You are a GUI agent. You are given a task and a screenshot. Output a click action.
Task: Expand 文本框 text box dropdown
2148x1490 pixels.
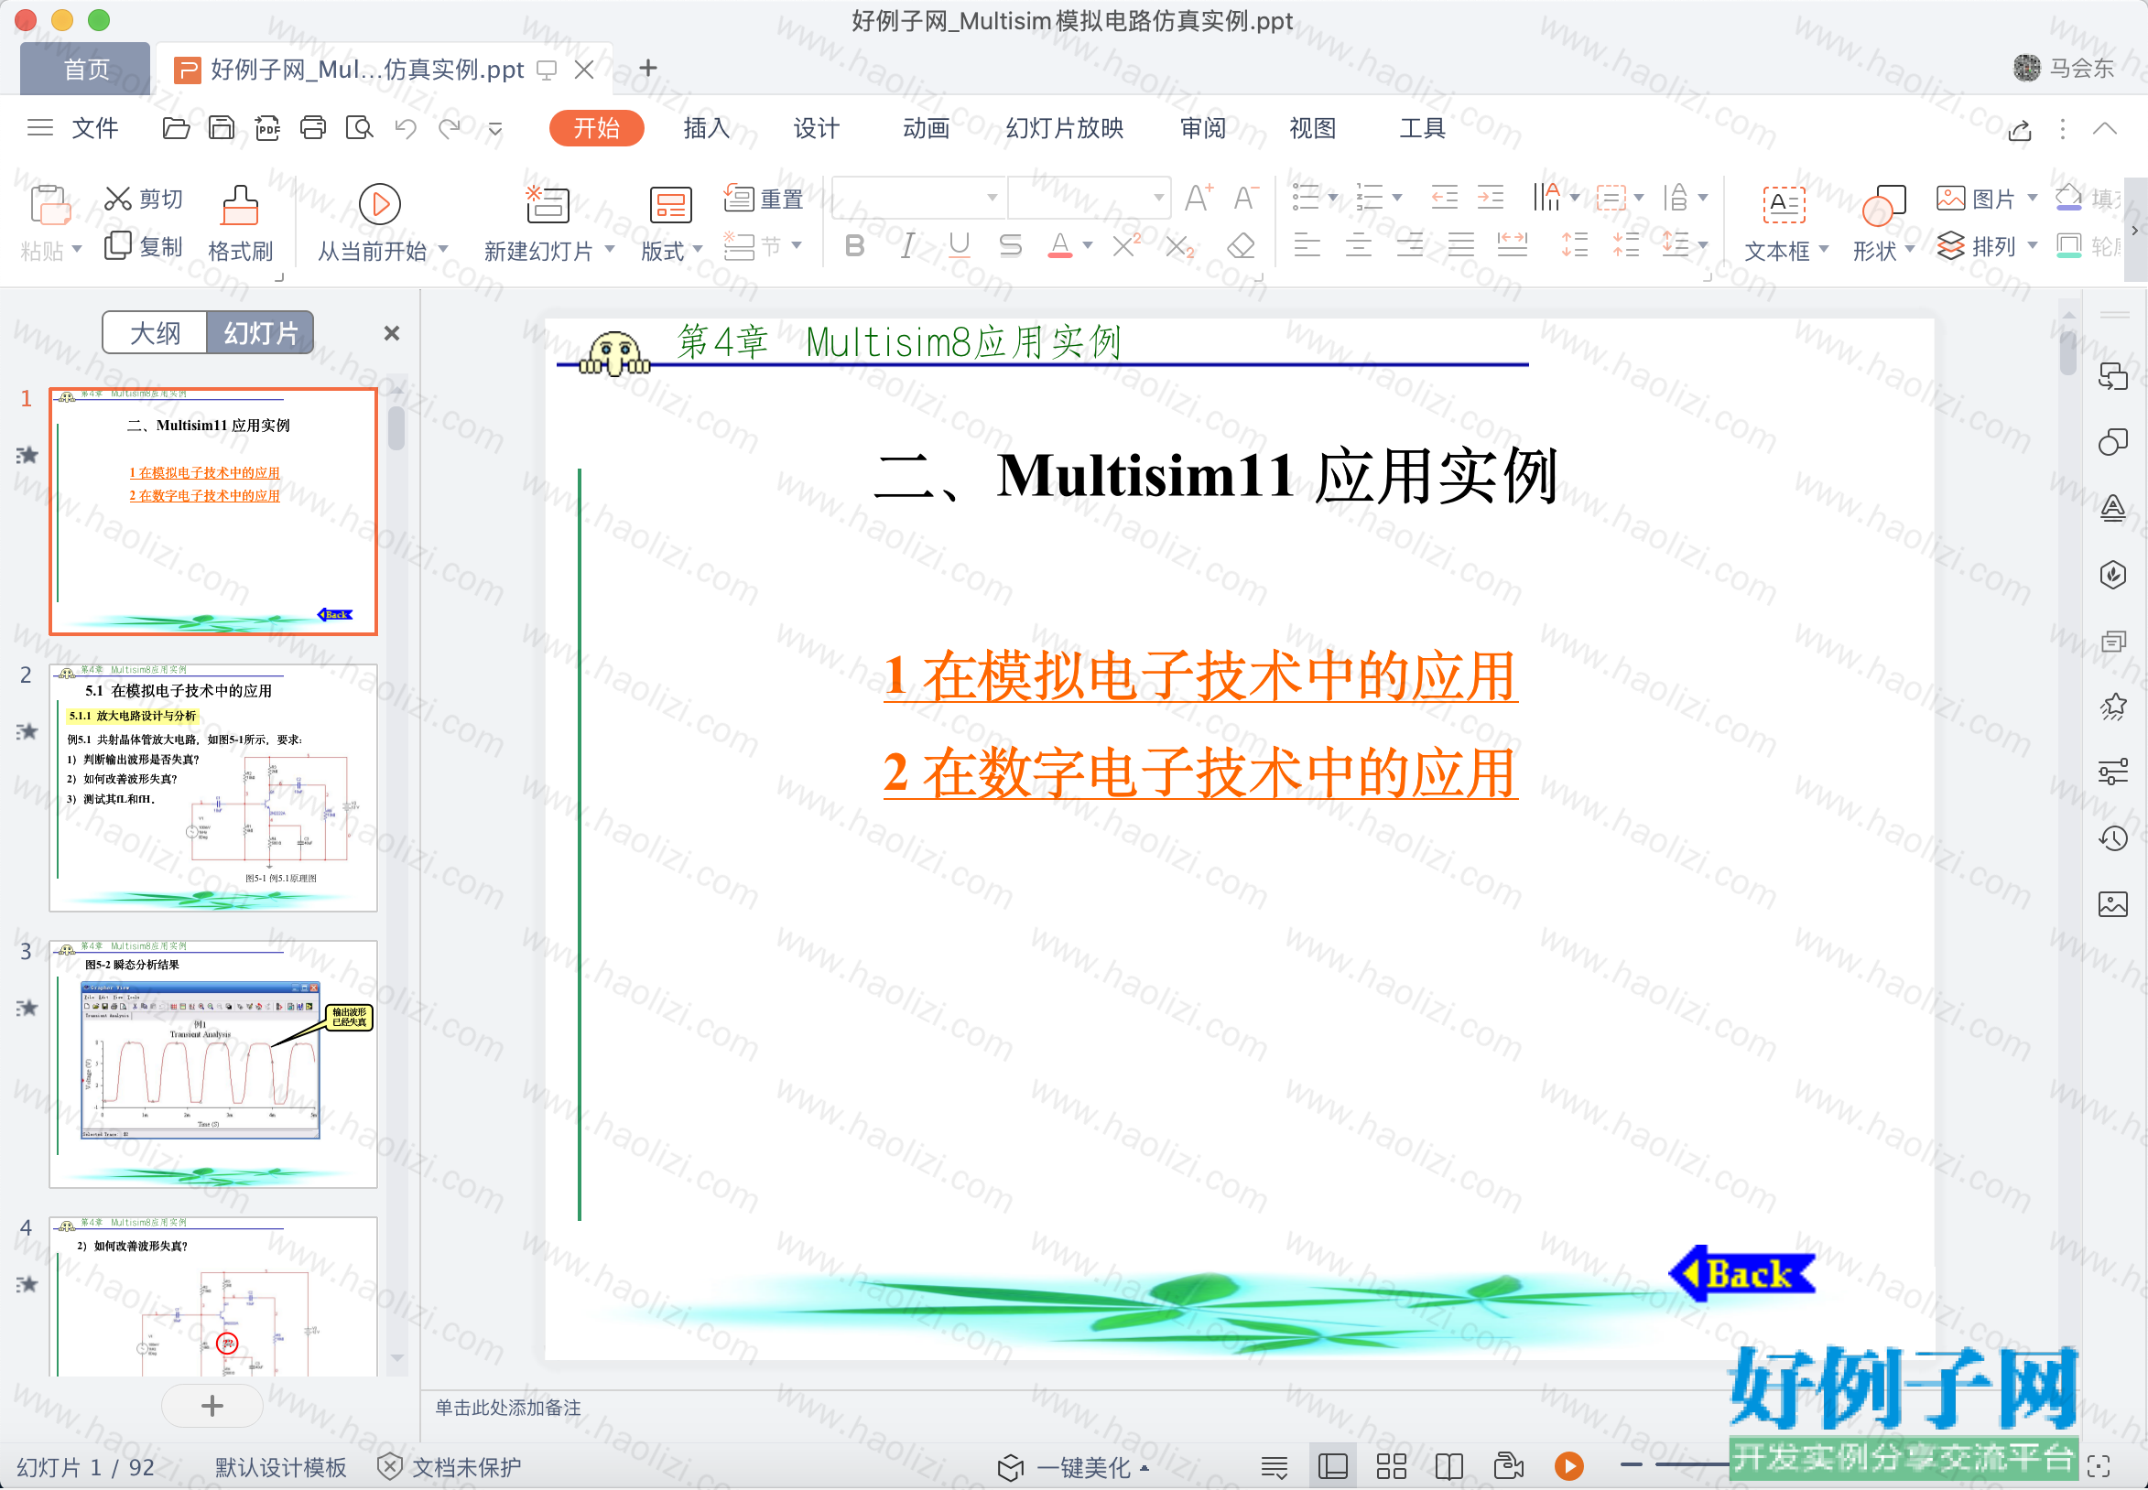[x=1823, y=250]
